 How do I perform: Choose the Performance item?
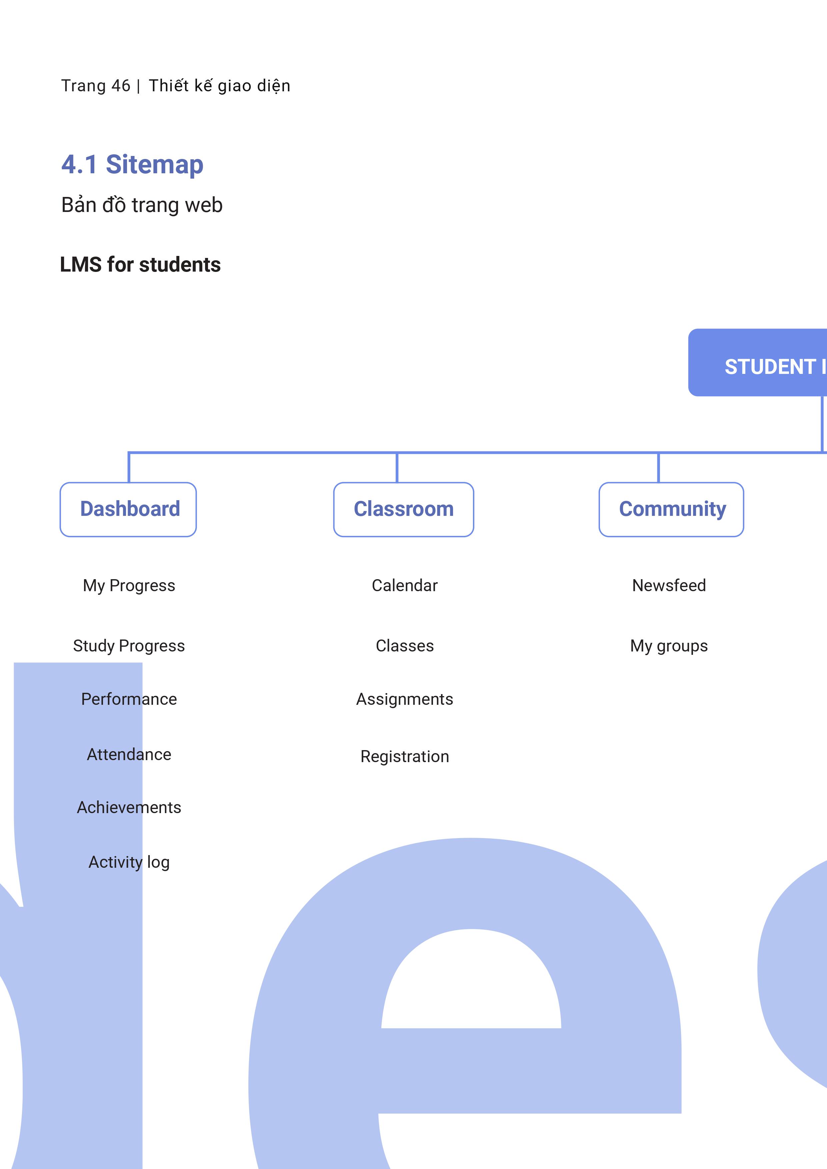click(x=129, y=699)
